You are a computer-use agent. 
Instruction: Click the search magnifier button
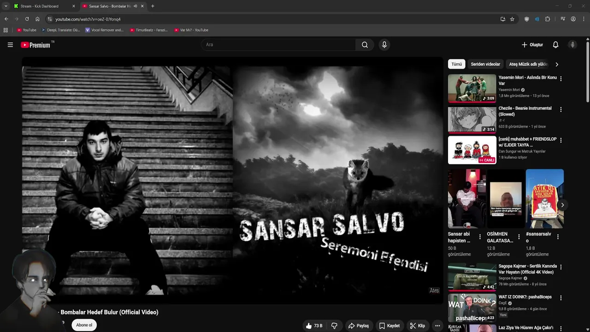pos(365,45)
